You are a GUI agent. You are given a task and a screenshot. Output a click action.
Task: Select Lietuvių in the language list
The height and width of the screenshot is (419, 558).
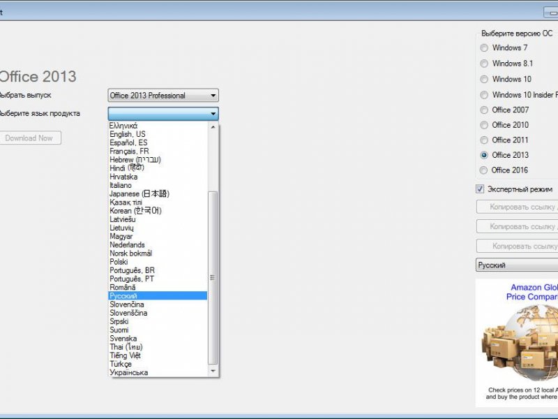coord(158,228)
